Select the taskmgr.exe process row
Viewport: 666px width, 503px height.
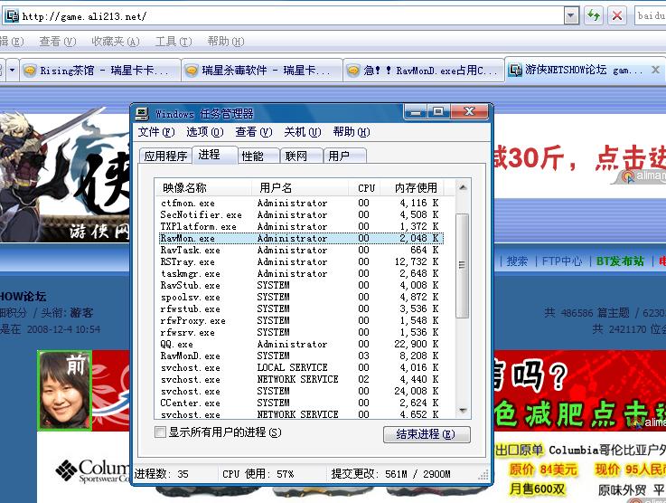click(x=301, y=273)
